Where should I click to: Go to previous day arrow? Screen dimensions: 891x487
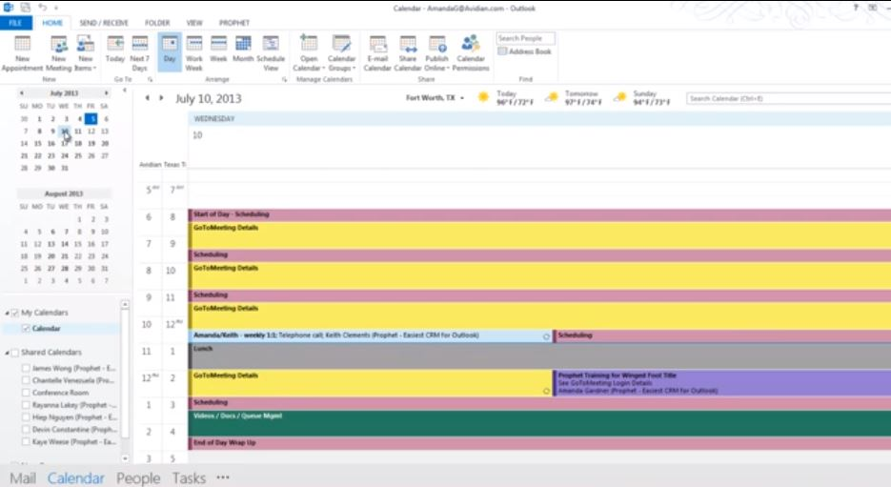click(147, 98)
